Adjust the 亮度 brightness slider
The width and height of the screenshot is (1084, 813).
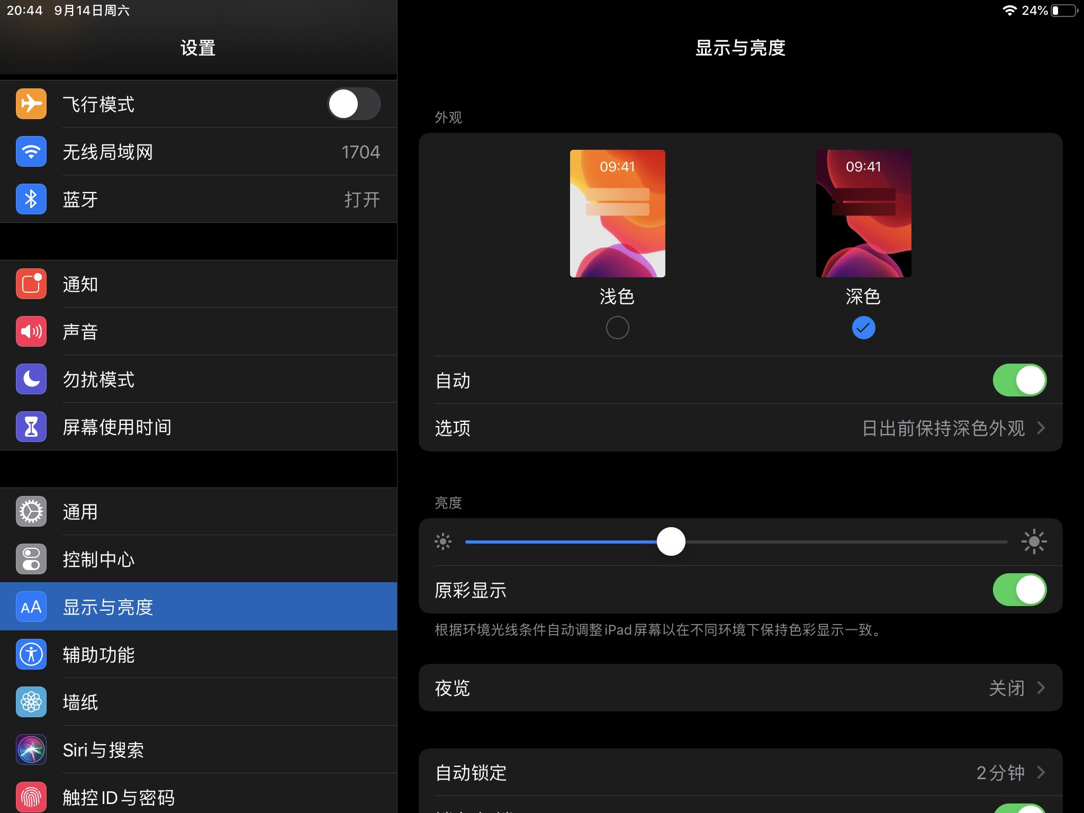coord(672,541)
